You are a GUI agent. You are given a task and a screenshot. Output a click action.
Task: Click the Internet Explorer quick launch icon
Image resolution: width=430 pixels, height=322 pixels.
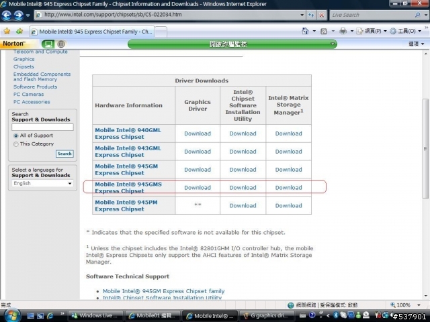coord(50,316)
